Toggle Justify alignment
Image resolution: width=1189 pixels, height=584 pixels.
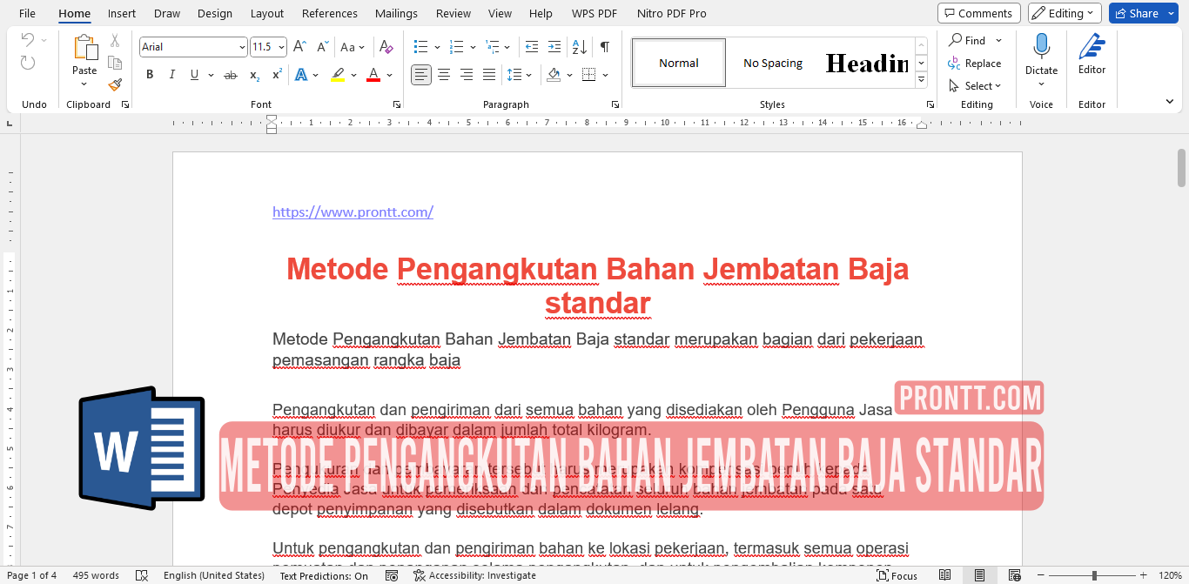(x=489, y=76)
